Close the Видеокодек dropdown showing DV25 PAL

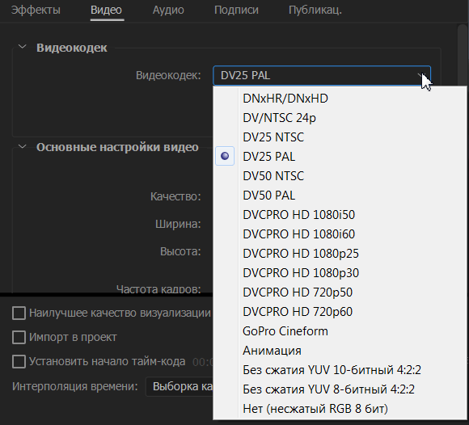tap(322, 76)
